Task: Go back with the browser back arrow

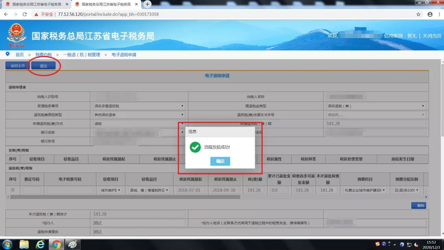Action: tap(6, 14)
